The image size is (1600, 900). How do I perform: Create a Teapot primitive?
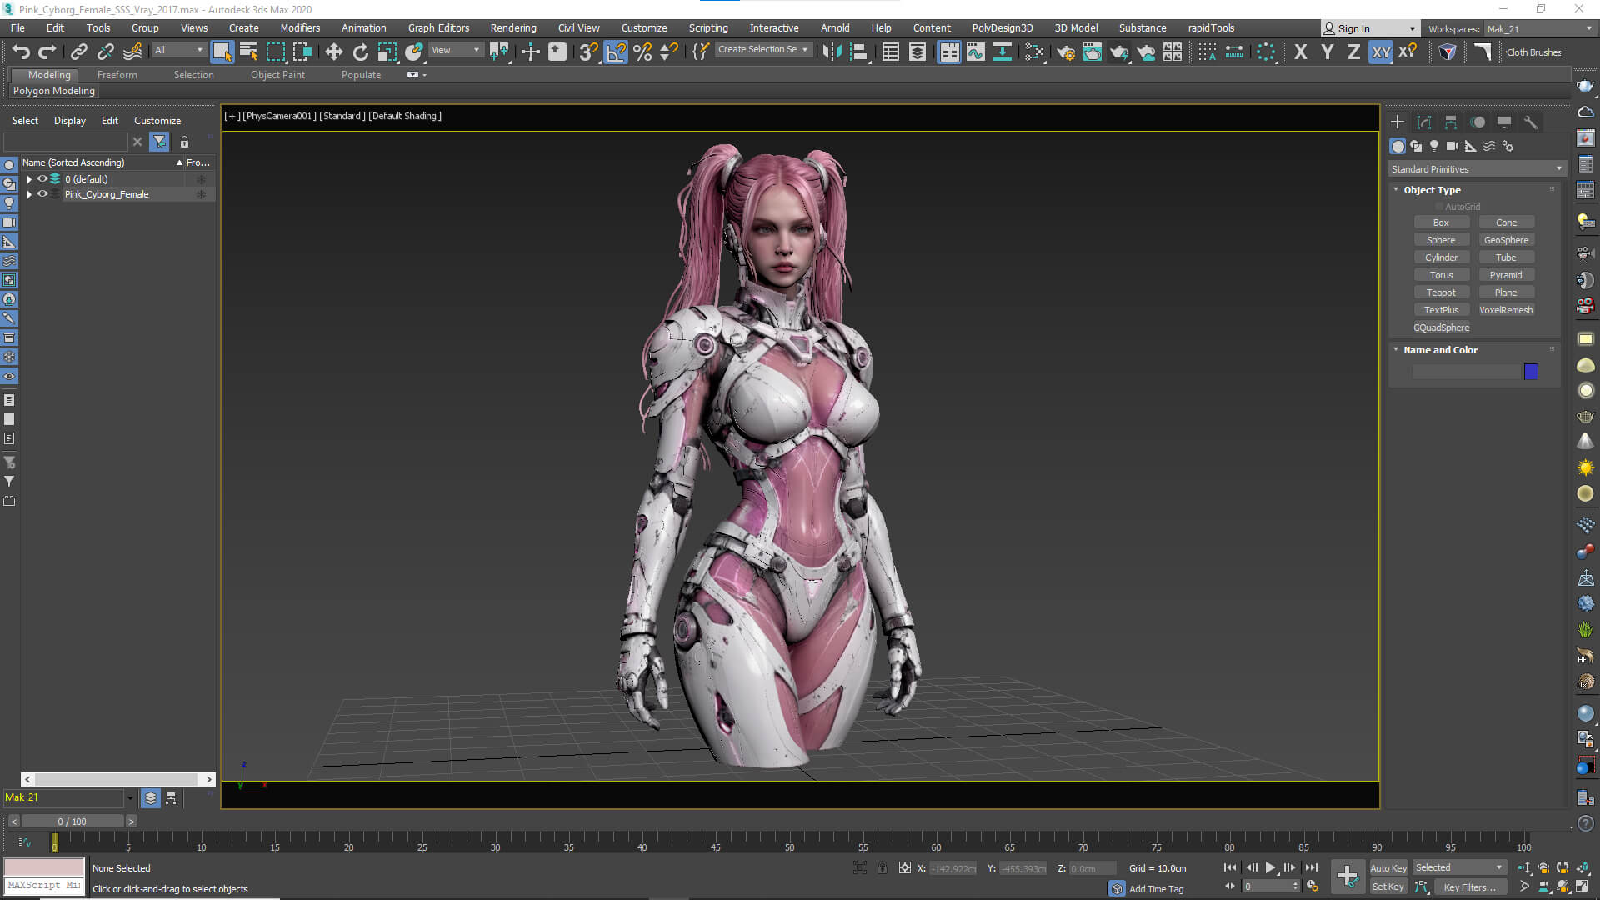[x=1441, y=292]
